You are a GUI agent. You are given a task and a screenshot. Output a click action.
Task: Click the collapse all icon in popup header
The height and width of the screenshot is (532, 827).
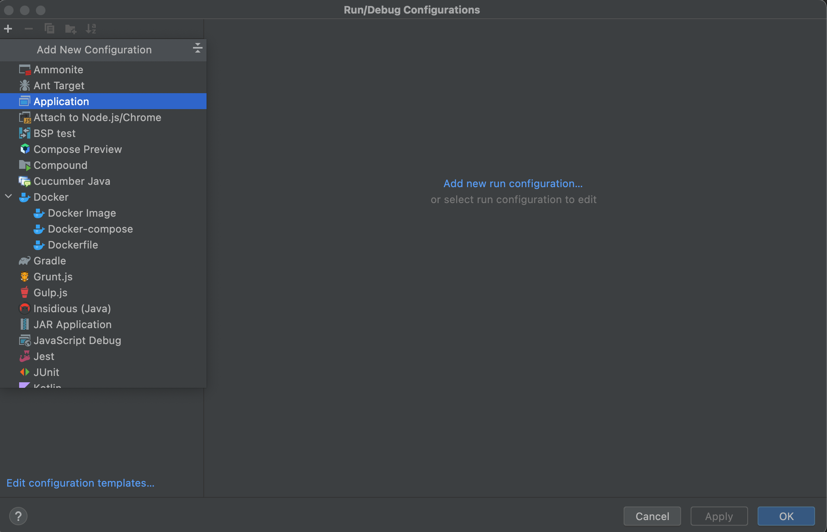pyautogui.click(x=197, y=48)
